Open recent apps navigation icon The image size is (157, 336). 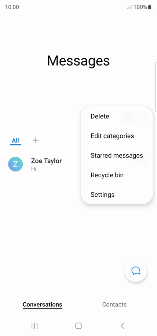[x=34, y=326]
